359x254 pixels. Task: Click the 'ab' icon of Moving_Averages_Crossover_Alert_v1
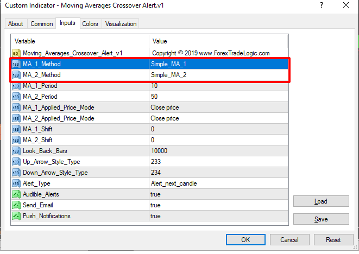(16, 53)
